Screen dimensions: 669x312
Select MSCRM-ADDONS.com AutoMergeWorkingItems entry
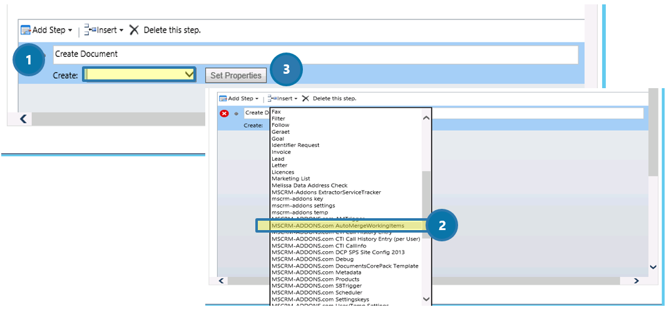coord(337,226)
